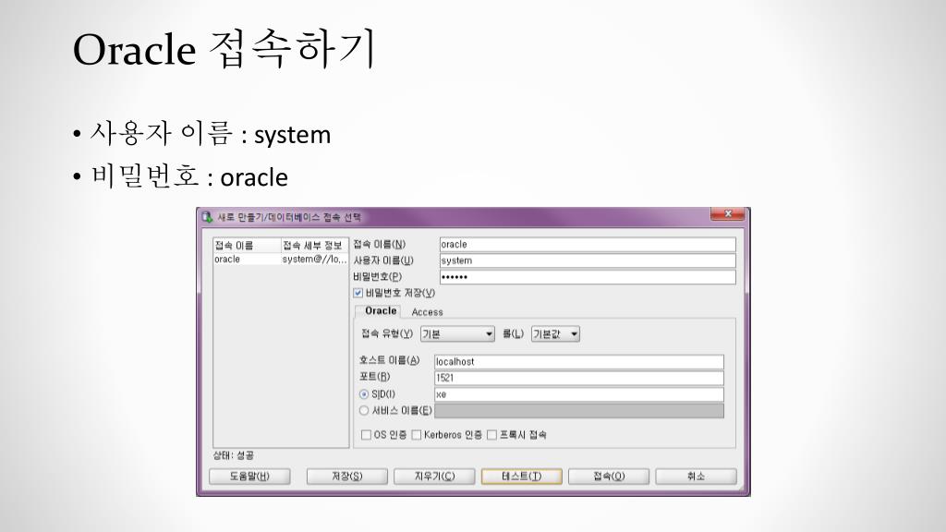Viewport: 946px width, 532px height.
Task: Toggle the 비밀번호 저장 checkbox
Action: pyautogui.click(x=358, y=293)
